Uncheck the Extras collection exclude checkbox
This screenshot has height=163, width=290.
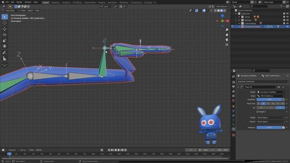click(284, 17)
